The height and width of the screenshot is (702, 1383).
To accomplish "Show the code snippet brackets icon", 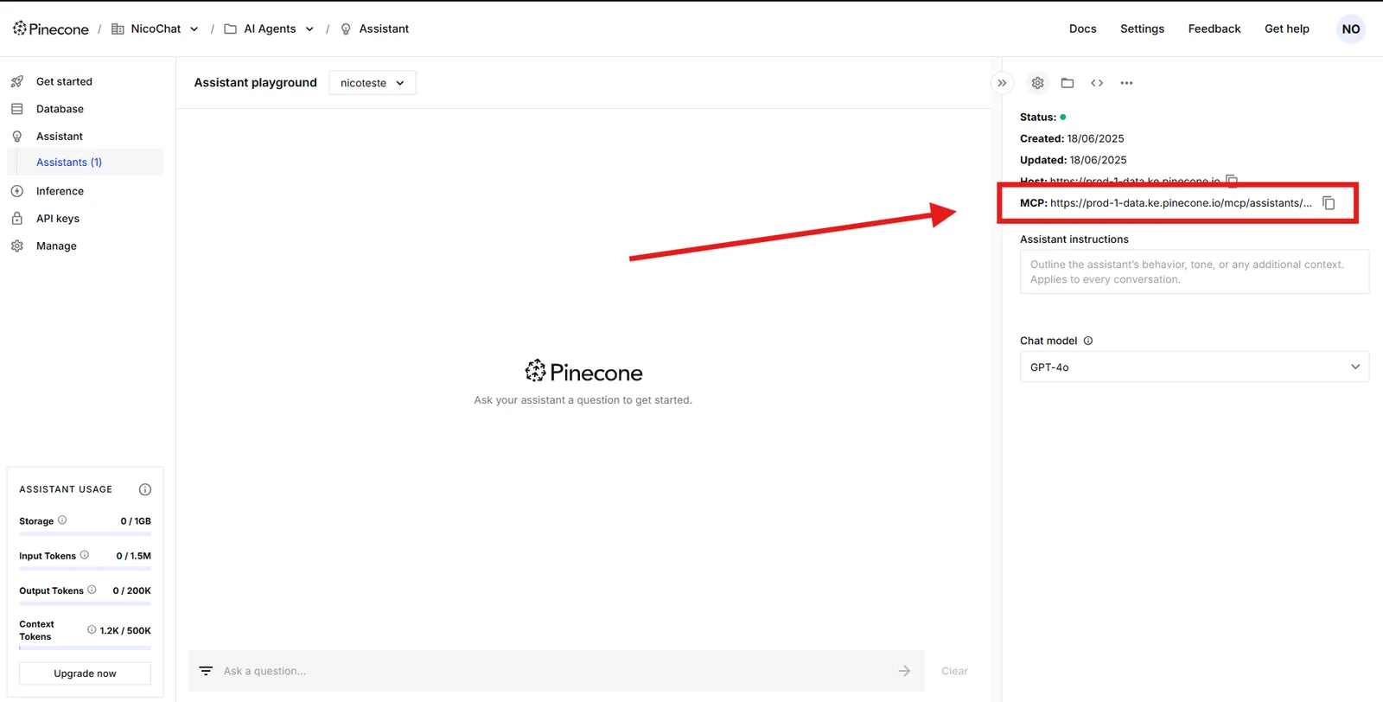I will pyautogui.click(x=1097, y=83).
